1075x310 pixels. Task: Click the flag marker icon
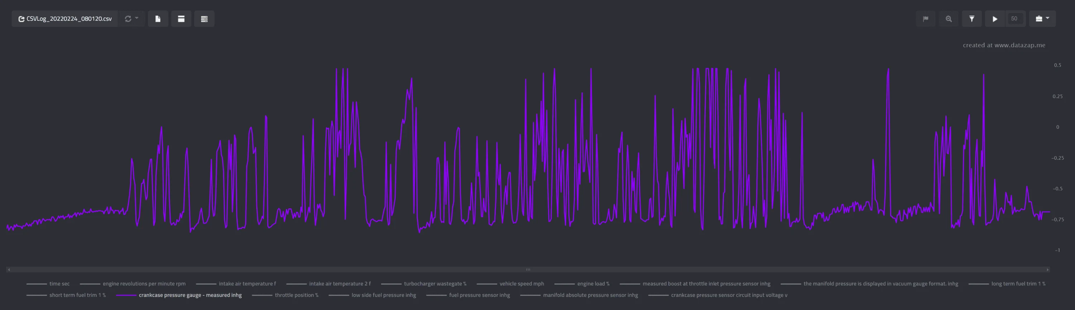[x=925, y=19]
